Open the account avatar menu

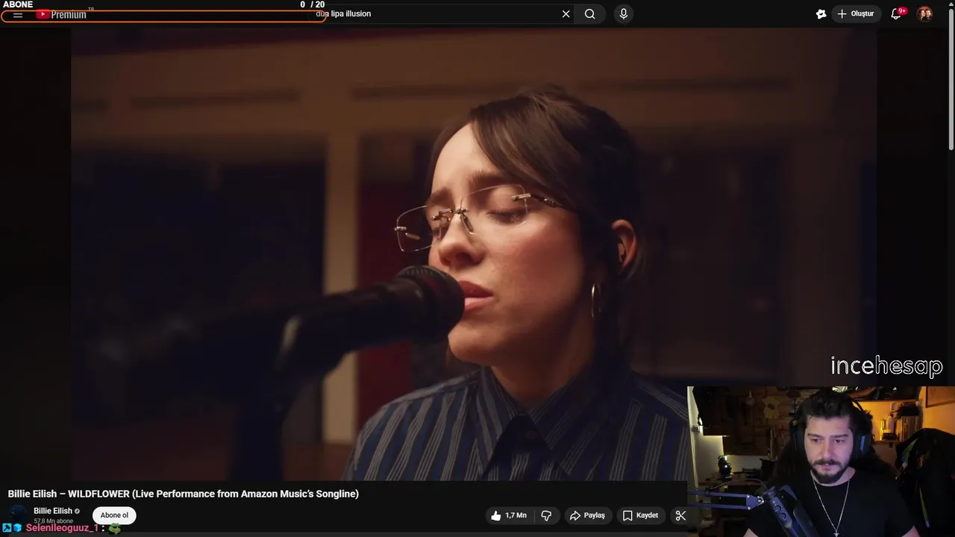click(x=924, y=14)
